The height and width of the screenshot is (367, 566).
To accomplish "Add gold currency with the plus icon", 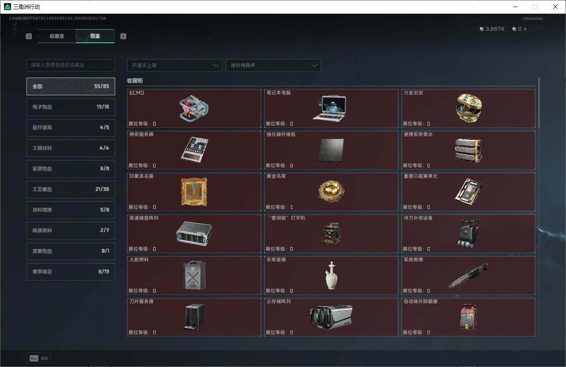I will 525,29.
